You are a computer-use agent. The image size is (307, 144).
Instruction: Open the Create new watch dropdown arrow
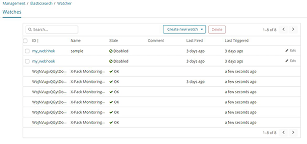[202, 30]
